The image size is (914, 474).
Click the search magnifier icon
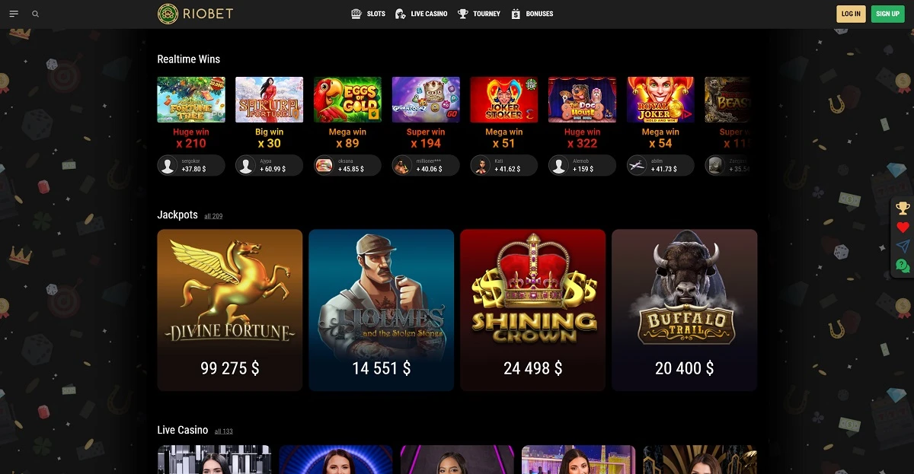(36, 14)
